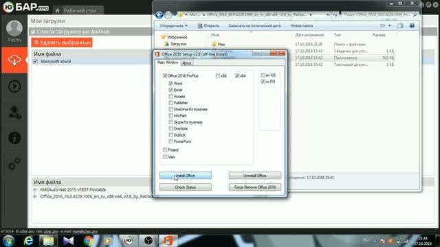Open the downloads cloud icon in uBar sidebar
This screenshot has width=440, height=247.
tap(14, 60)
